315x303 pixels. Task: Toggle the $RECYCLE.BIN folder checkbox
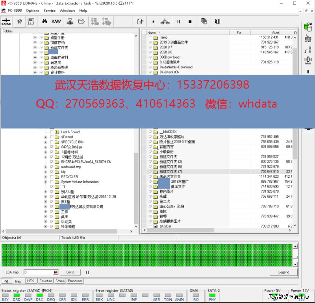[52, 142]
